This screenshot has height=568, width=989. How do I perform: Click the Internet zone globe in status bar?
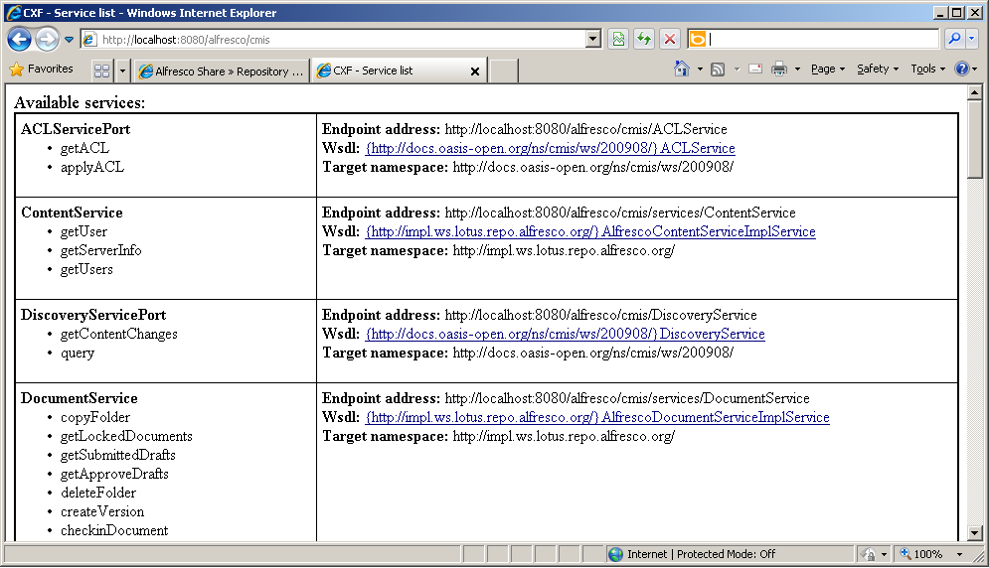click(x=615, y=554)
